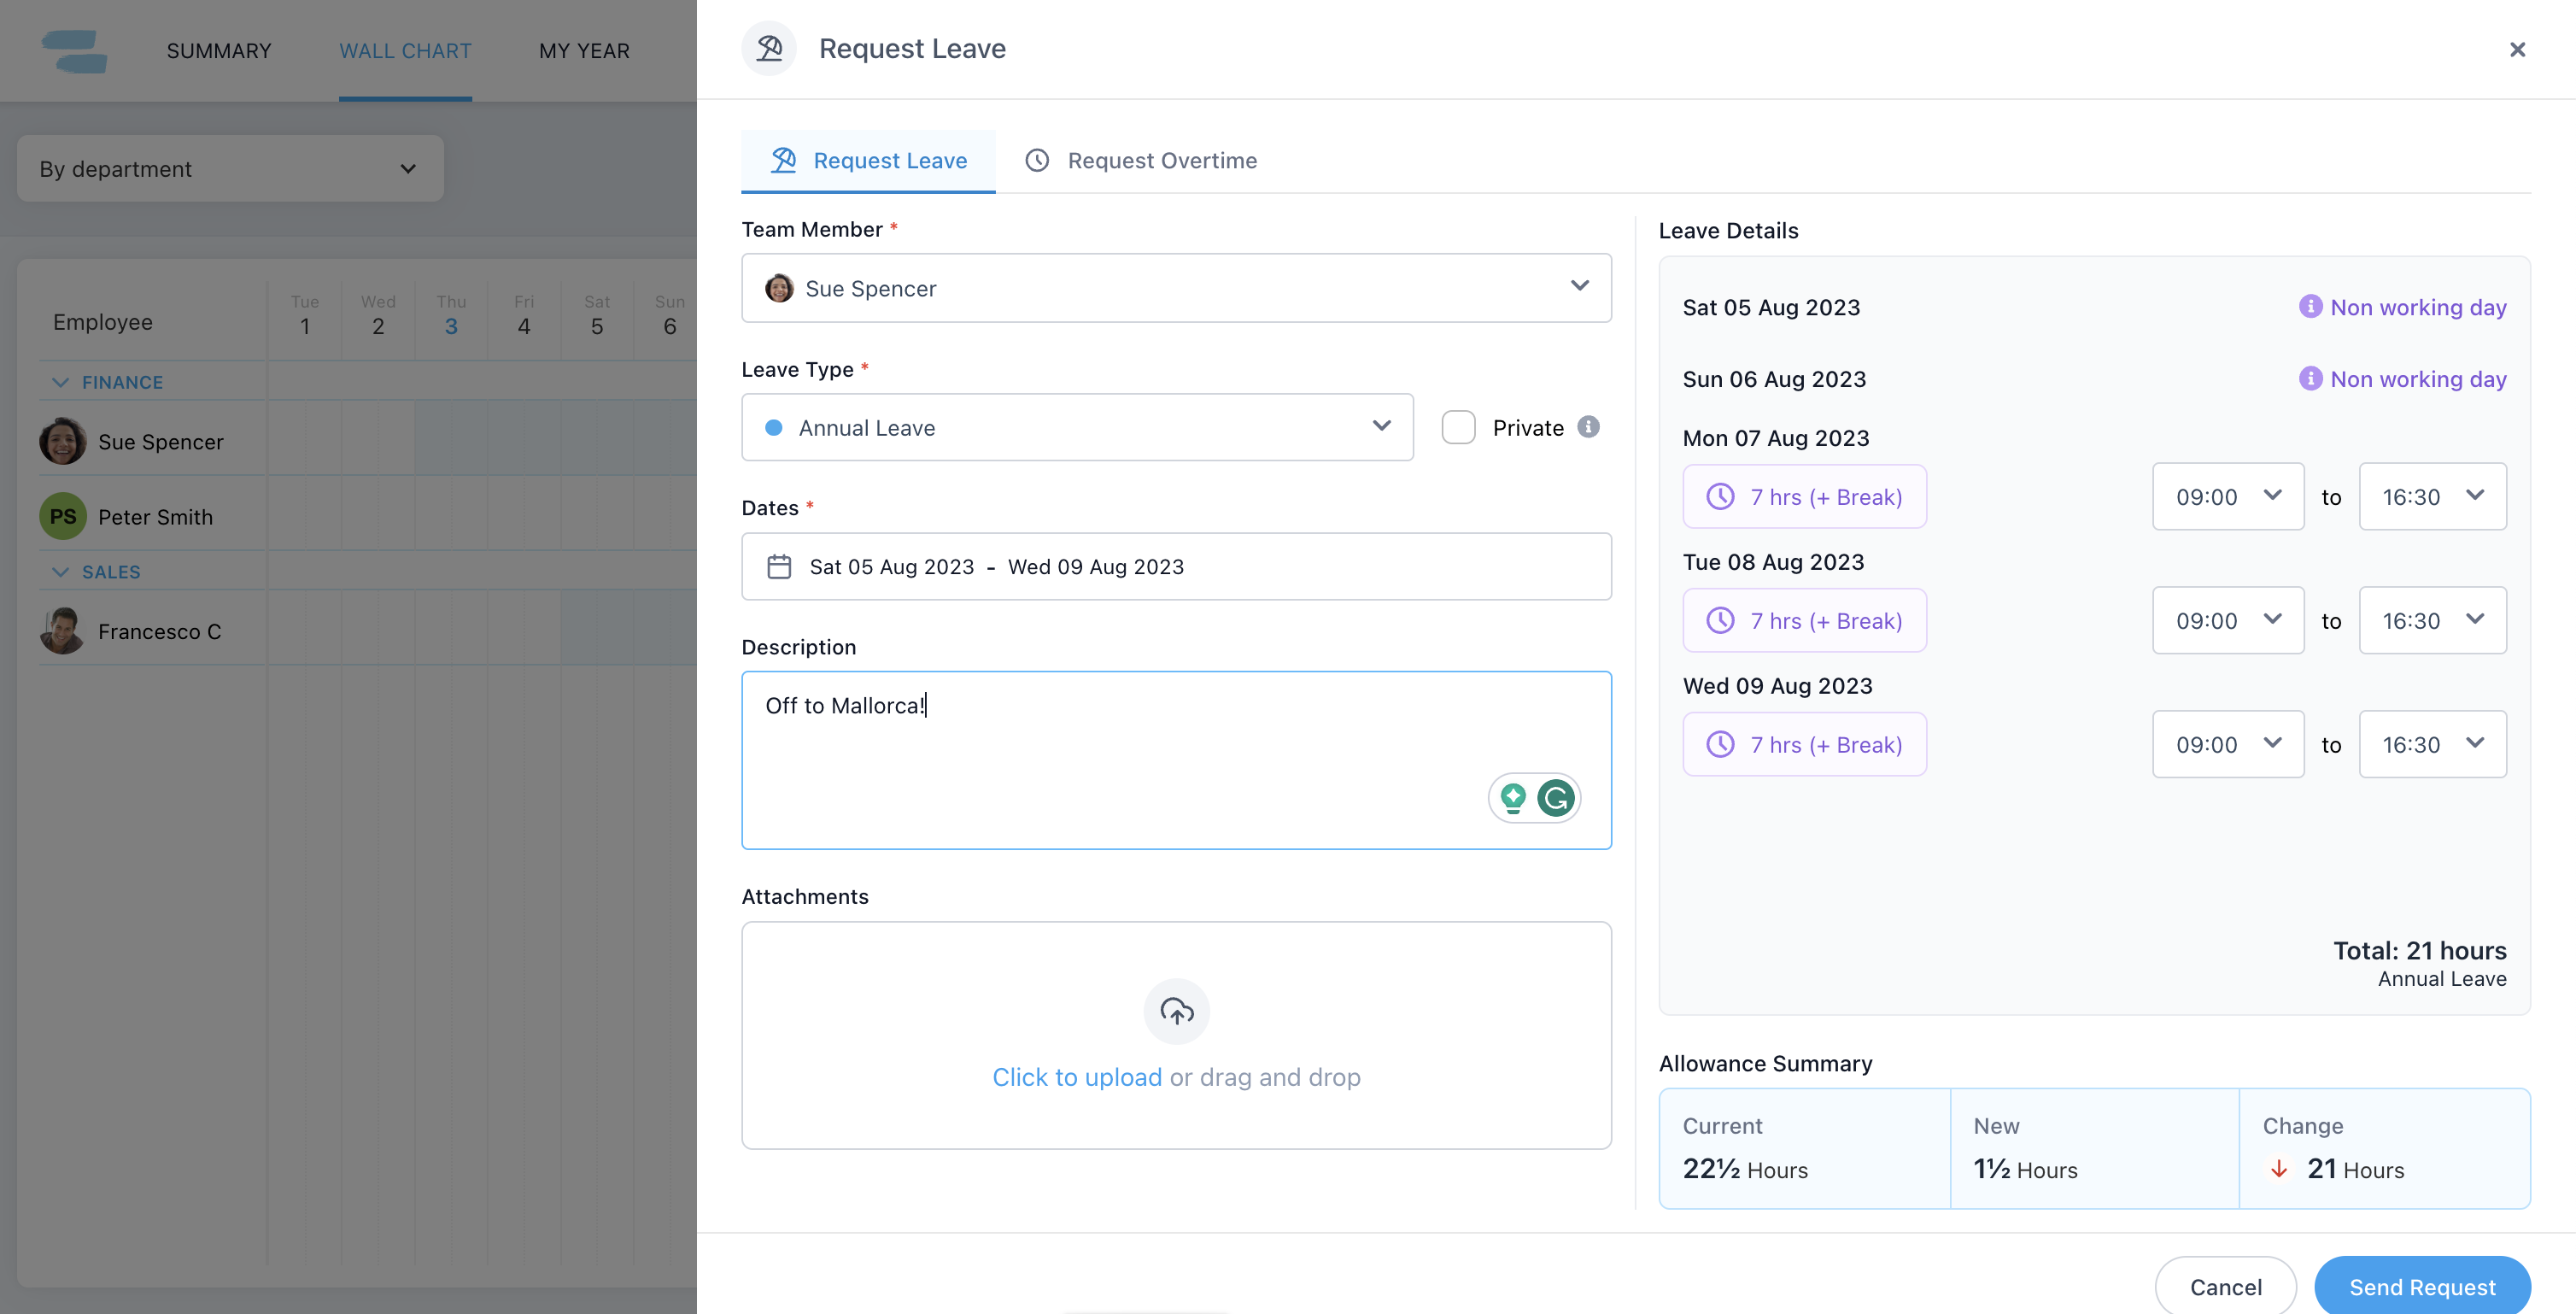Click the red down arrow in the Change allowance
This screenshot has height=1314, width=2576.
point(2279,1169)
